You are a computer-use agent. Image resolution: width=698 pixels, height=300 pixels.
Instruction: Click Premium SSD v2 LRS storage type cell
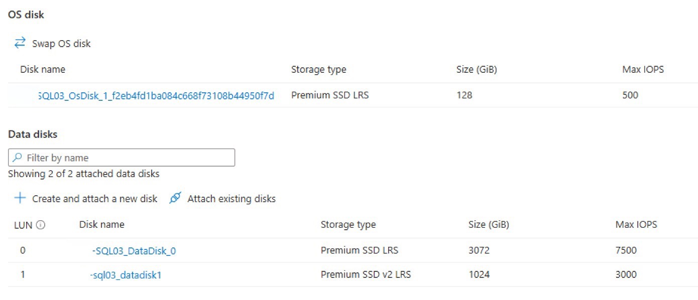click(x=366, y=274)
